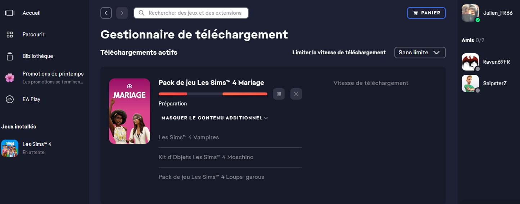Go back with the left arrow button
The height and width of the screenshot is (204, 520).
106,13
